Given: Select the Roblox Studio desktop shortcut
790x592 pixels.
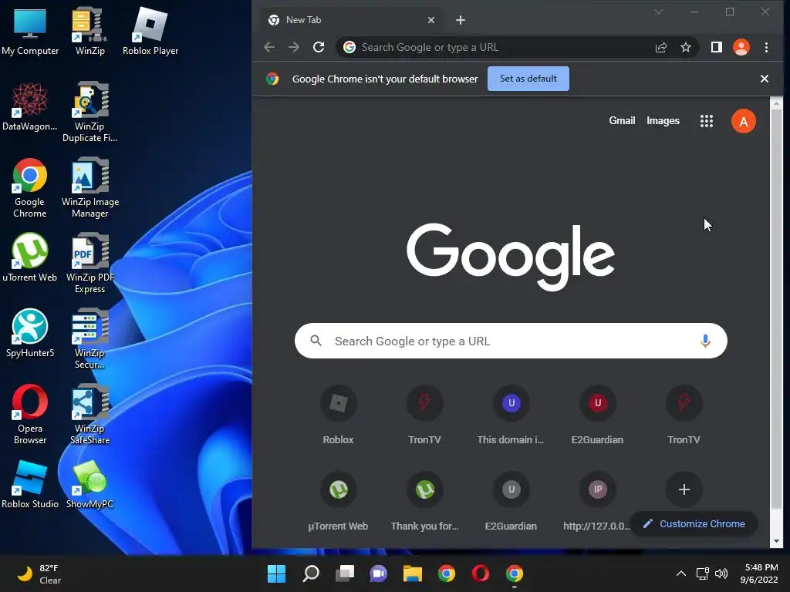Looking at the screenshot, I should pos(30,484).
